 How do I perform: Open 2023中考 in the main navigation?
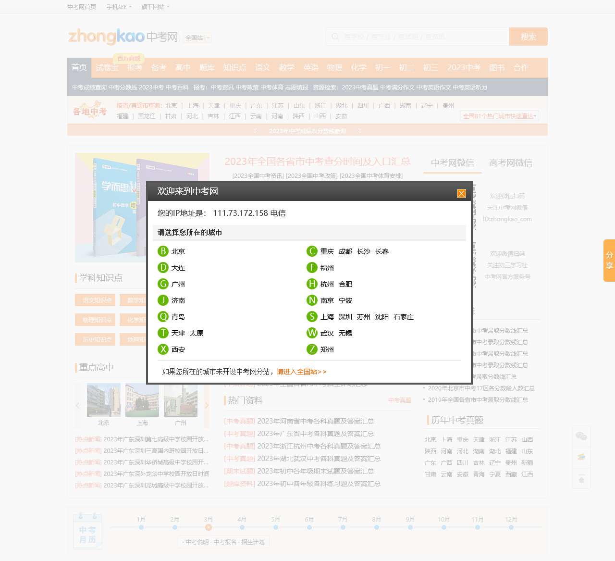pos(464,67)
